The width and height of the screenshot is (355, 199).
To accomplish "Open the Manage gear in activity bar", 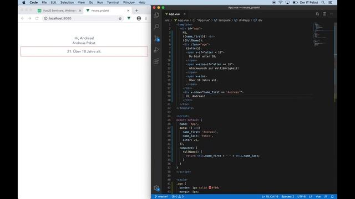I will pos(156,188).
